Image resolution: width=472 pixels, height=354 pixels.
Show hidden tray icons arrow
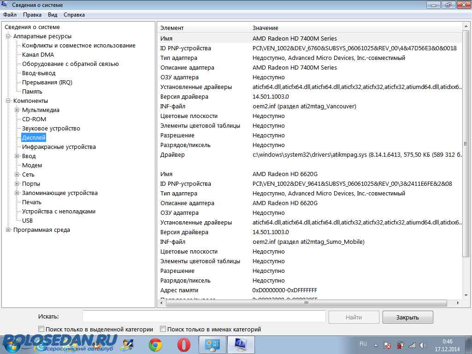coord(376,345)
